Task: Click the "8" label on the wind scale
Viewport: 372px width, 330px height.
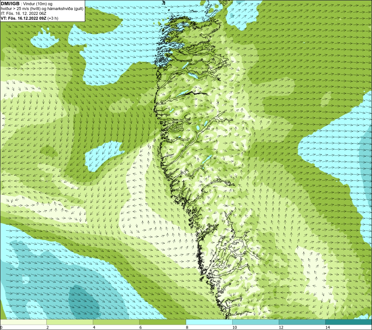Action: [187, 327]
